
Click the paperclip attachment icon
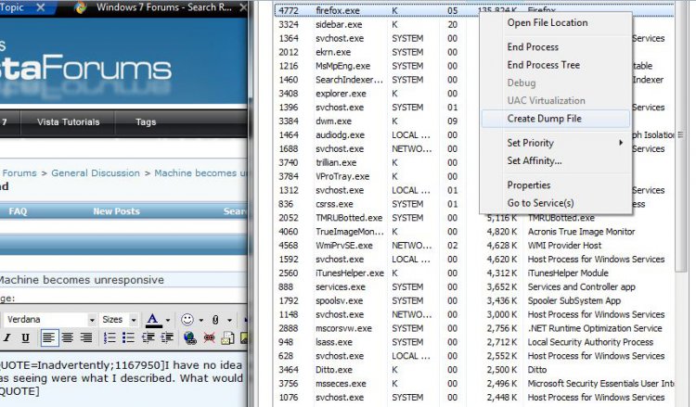(x=215, y=319)
